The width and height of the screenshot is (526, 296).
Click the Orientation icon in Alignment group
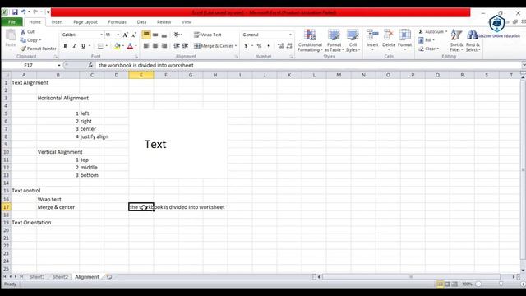[177, 35]
